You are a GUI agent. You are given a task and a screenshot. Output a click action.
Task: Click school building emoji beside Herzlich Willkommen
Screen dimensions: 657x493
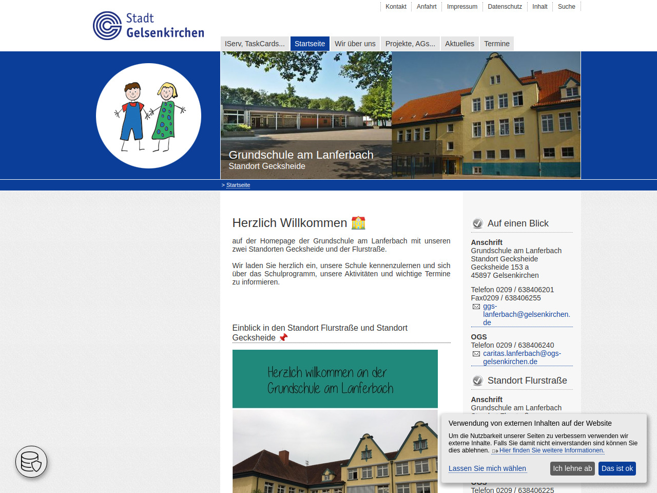(358, 223)
